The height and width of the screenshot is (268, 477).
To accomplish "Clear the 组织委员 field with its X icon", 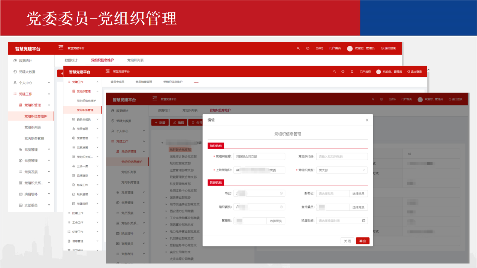I will click(281, 207).
